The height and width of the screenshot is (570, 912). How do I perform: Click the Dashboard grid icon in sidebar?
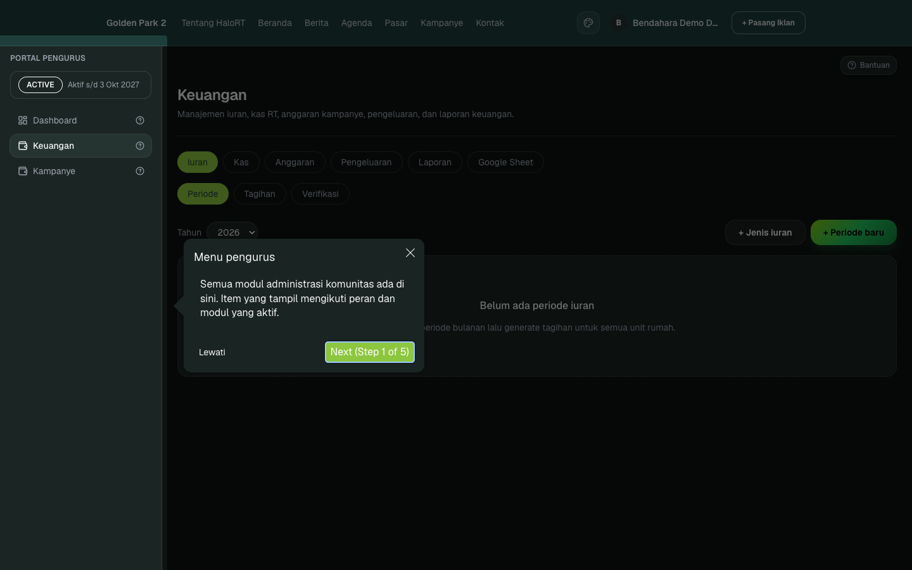point(23,120)
